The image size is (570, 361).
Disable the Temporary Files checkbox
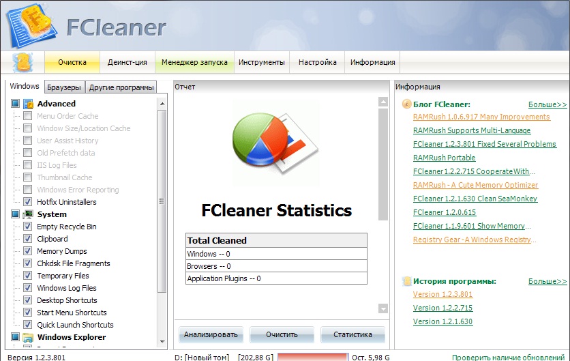click(x=27, y=276)
